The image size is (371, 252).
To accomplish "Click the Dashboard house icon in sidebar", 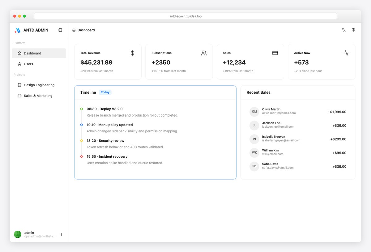I will [19, 53].
